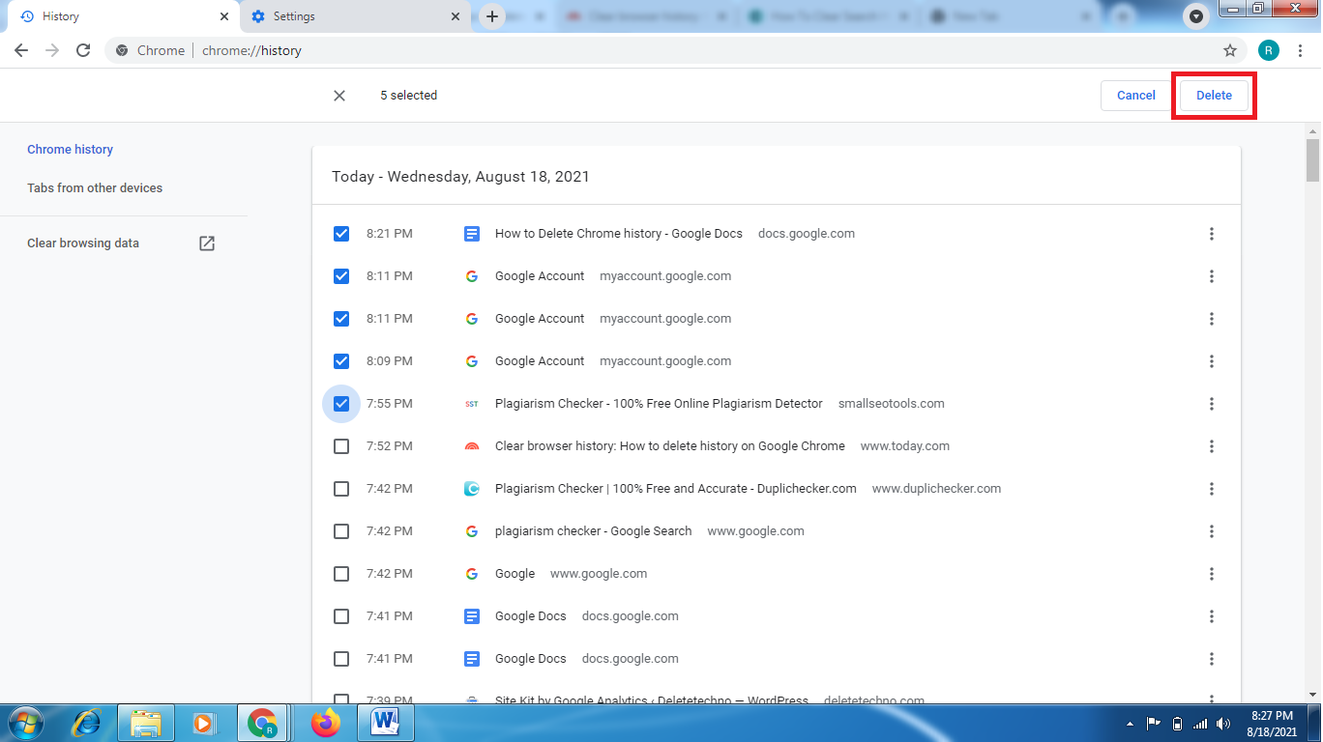Open the profile avatar R
1323x742 pixels.
coord(1269,50)
